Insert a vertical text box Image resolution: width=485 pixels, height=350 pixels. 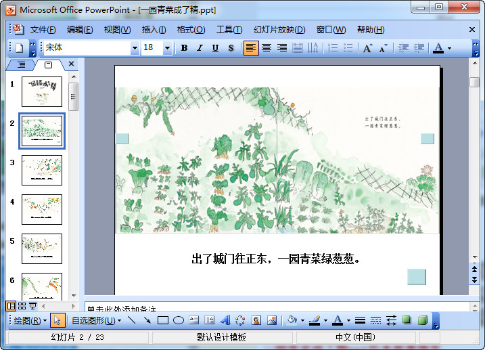click(210, 320)
